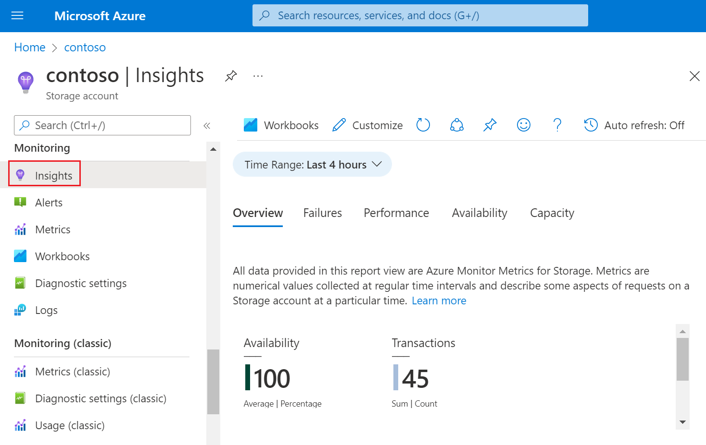Expand the Time Range dropdown
706x445 pixels.
pos(312,164)
